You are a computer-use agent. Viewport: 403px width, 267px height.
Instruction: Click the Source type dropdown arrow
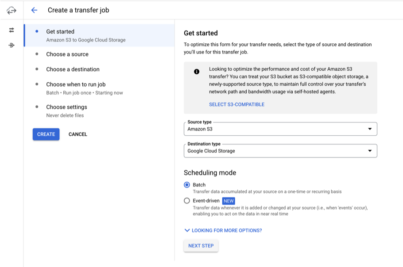click(370, 129)
